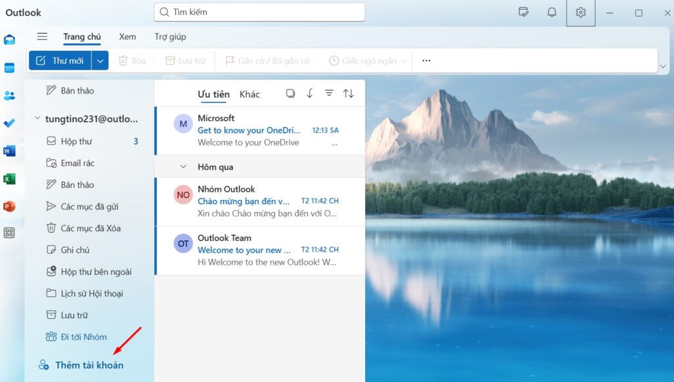Launch Excel from the sidebar
The height and width of the screenshot is (382, 674).
coord(9,178)
